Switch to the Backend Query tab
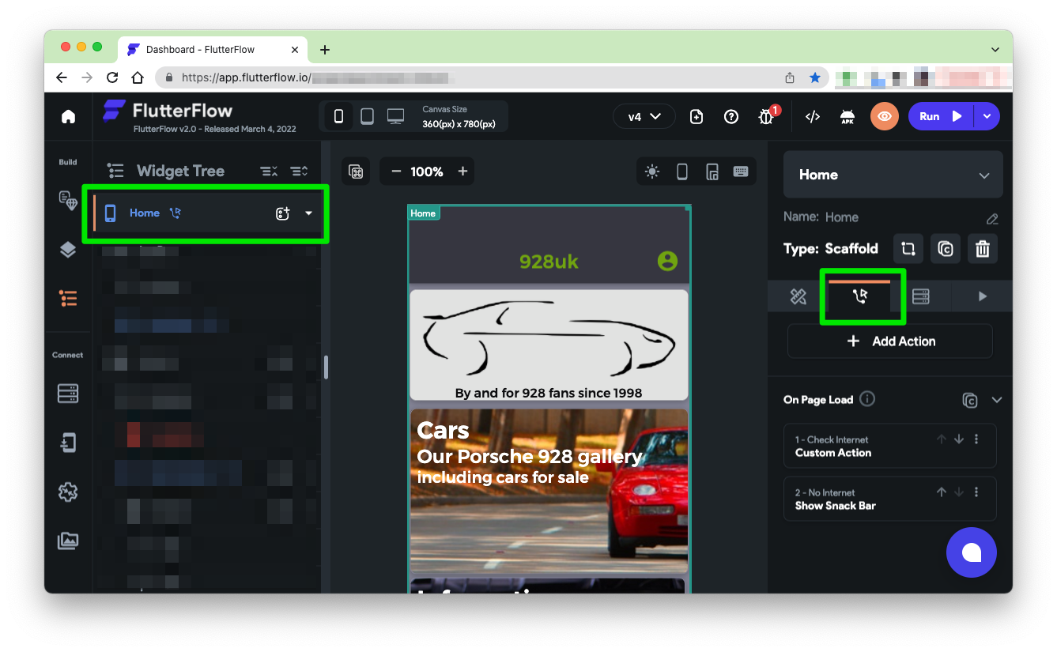Image resolution: width=1057 pixels, height=652 pixels. (x=920, y=296)
